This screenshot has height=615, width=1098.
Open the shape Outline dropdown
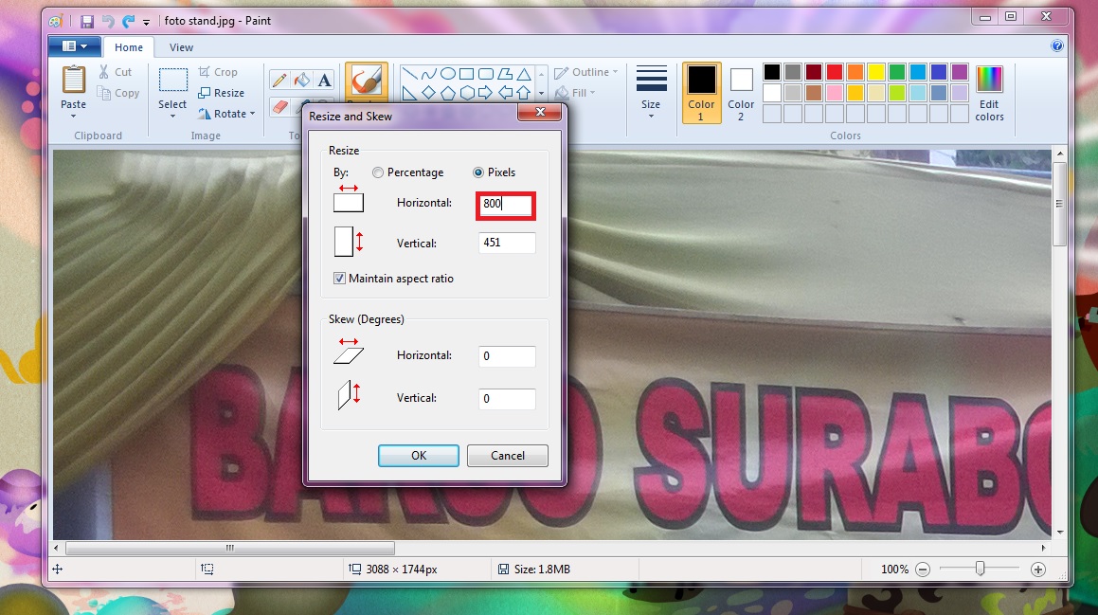(586, 71)
